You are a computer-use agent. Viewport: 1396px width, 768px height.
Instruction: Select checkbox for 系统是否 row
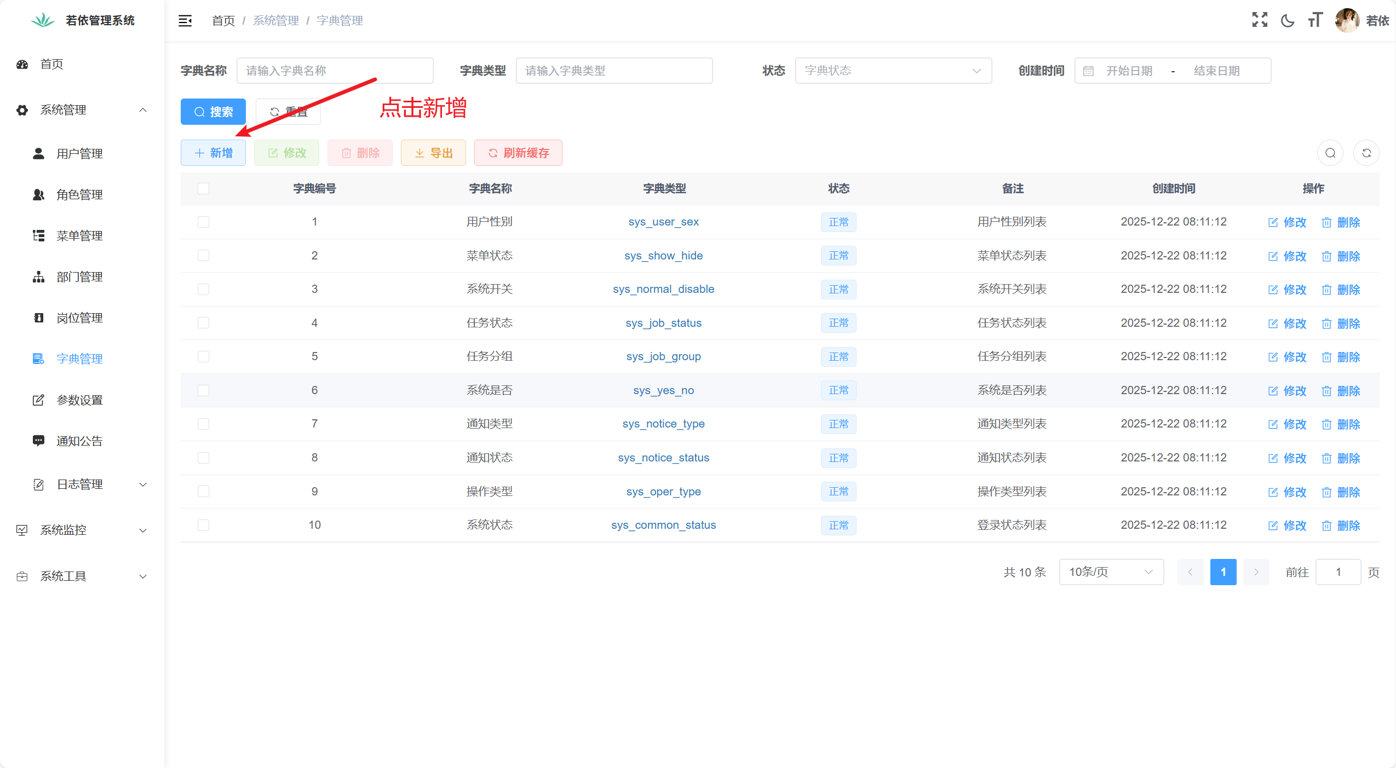pyautogui.click(x=203, y=390)
